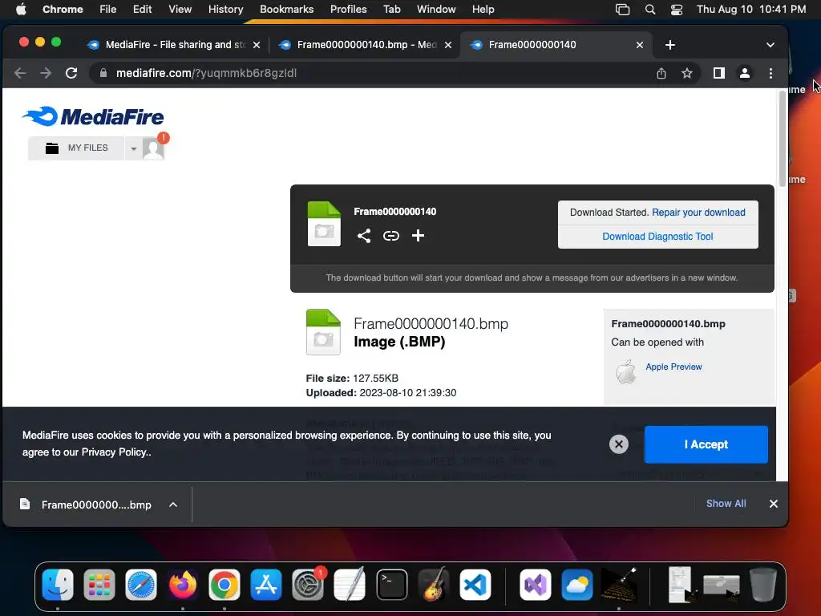The image size is (821, 616).
Task: Accept cookies with I Accept button
Action: pyautogui.click(x=706, y=444)
